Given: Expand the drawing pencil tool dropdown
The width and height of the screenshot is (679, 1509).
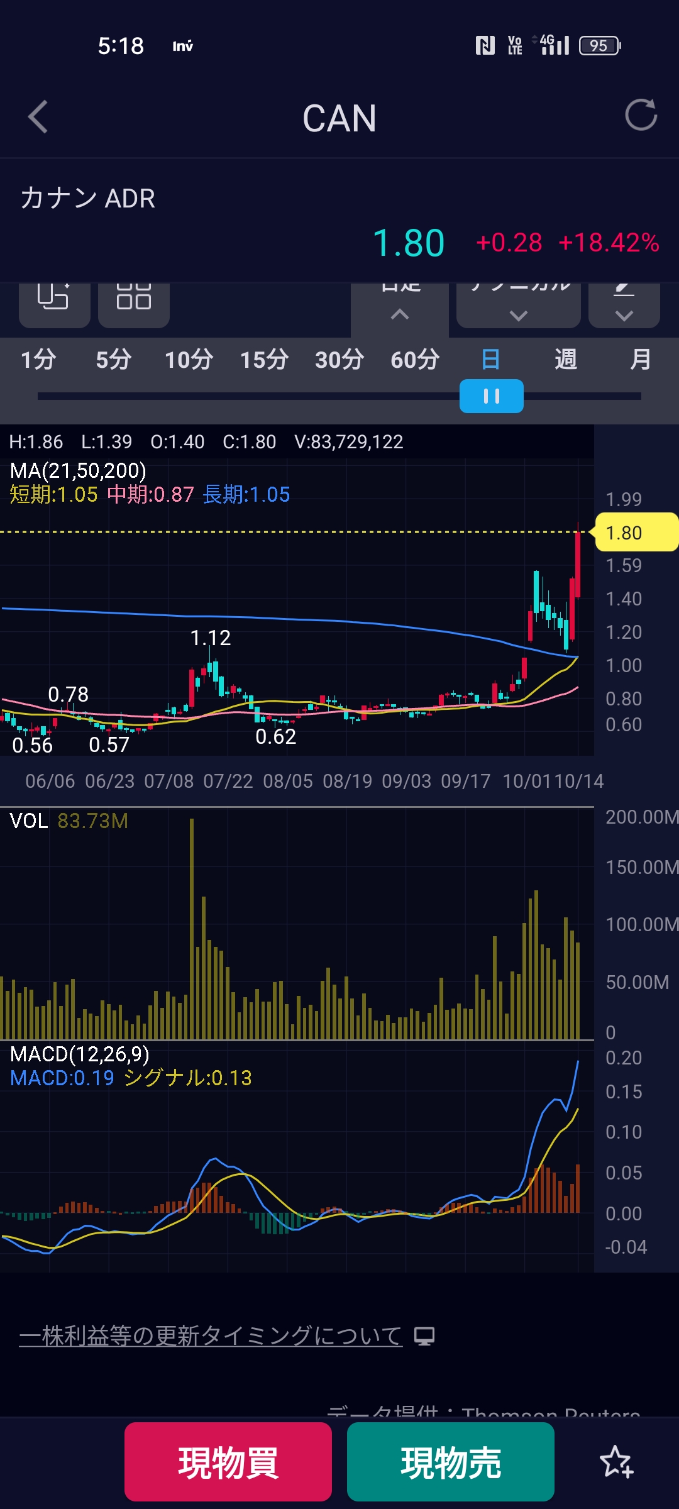Looking at the screenshot, I should point(624,305).
